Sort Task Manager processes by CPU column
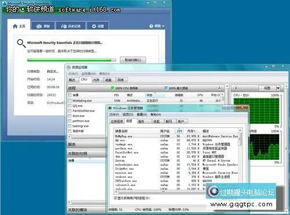This screenshot has height=215, width=290. 179,131
